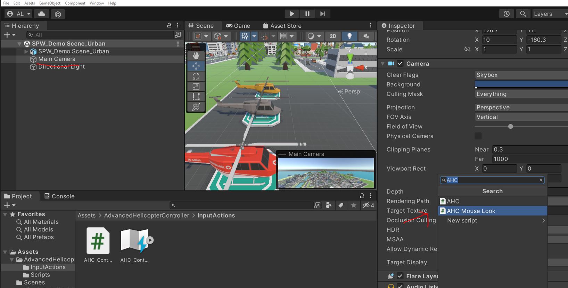Open the global search icon
568x288 pixels.
point(523,14)
